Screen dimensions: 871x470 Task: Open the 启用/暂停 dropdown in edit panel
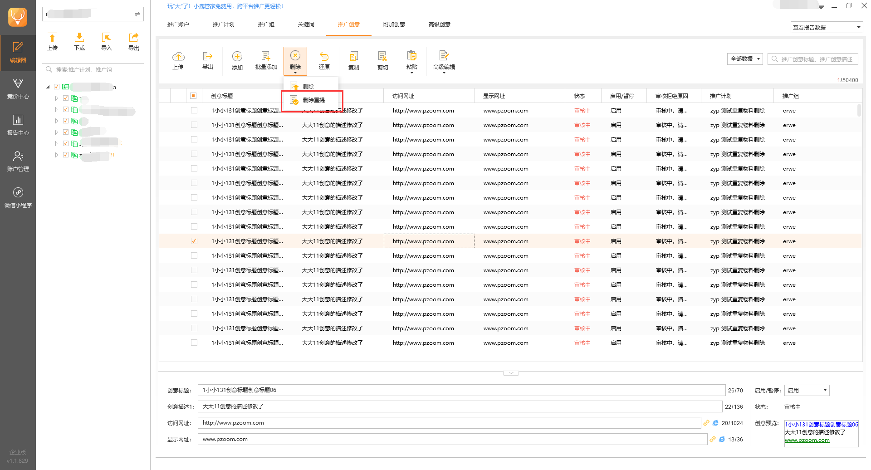click(807, 390)
